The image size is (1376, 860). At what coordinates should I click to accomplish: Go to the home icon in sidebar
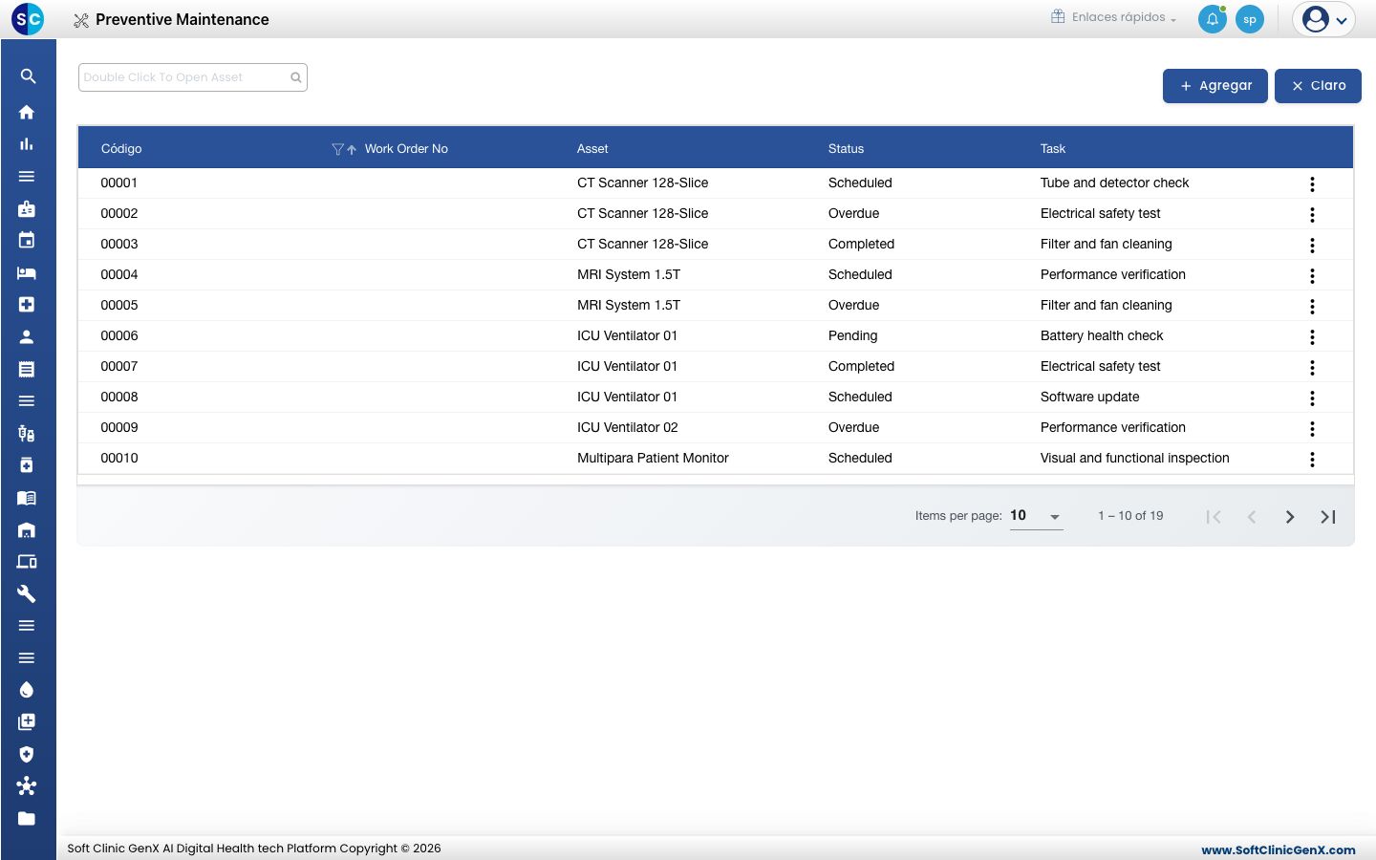tap(27, 112)
